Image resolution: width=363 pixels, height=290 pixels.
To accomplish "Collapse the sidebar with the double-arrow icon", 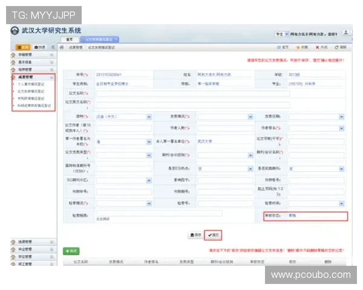I will point(53,47).
